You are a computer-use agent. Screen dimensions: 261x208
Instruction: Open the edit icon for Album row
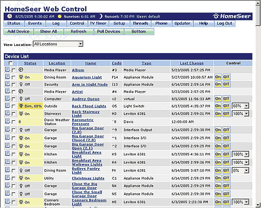point(7,69)
